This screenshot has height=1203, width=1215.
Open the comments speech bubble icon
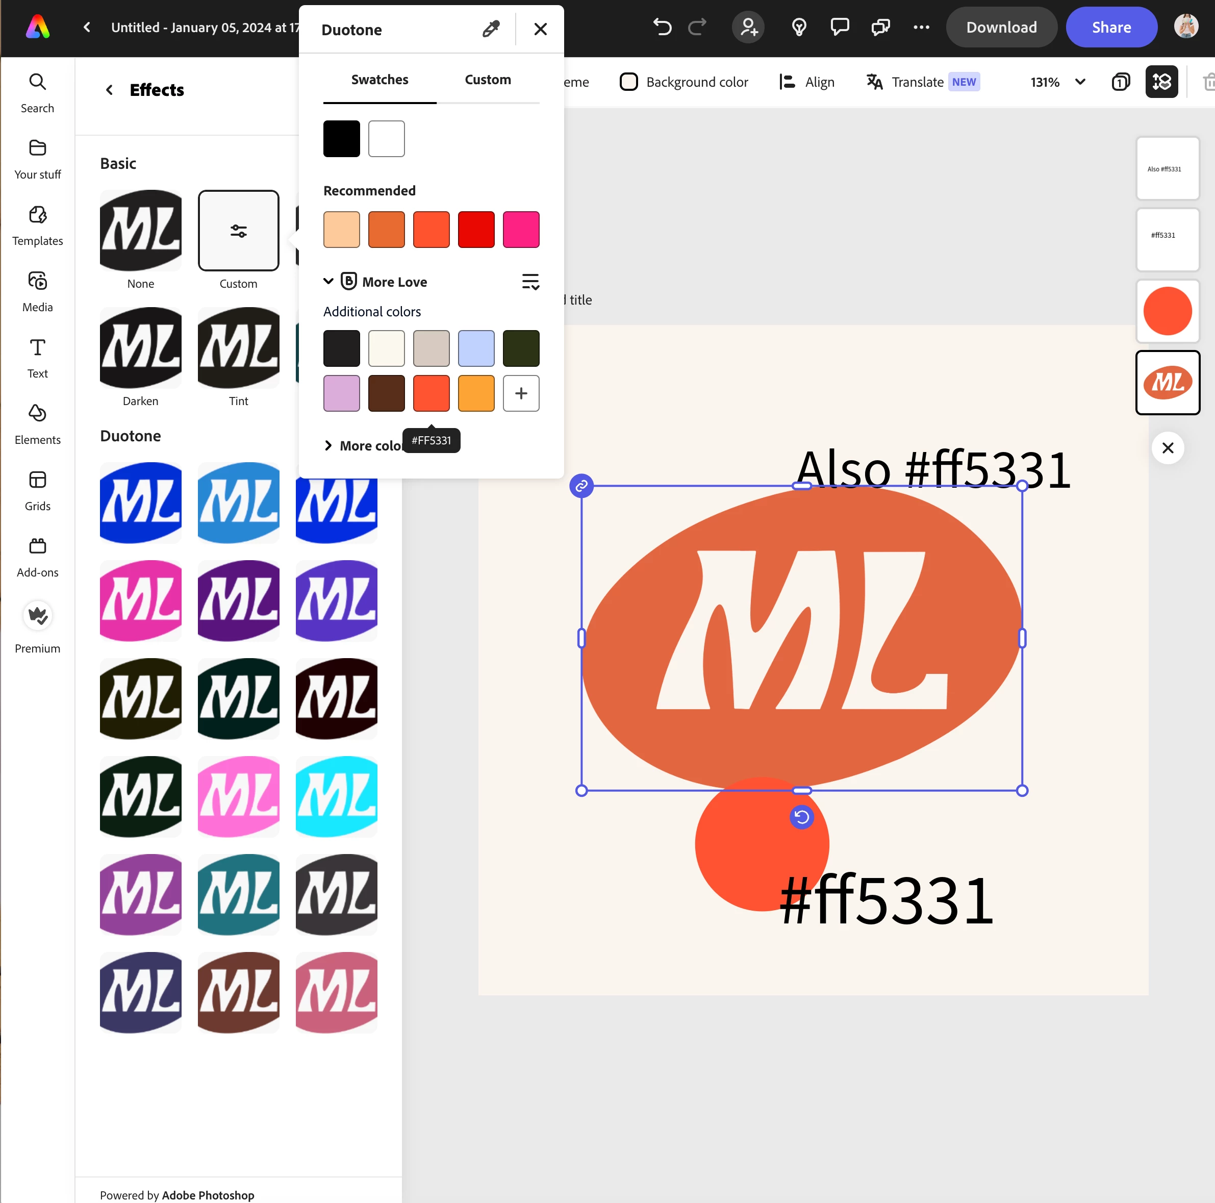(x=840, y=27)
